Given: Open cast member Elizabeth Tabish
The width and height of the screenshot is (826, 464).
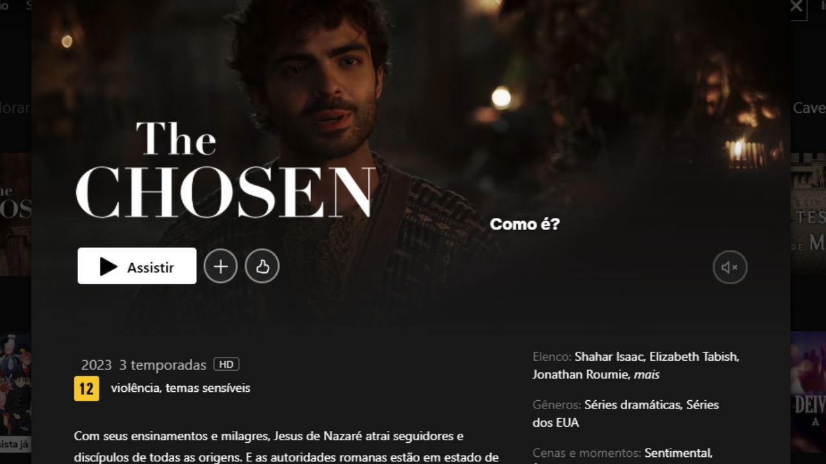Looking at the screenshot, I should 694,356.
